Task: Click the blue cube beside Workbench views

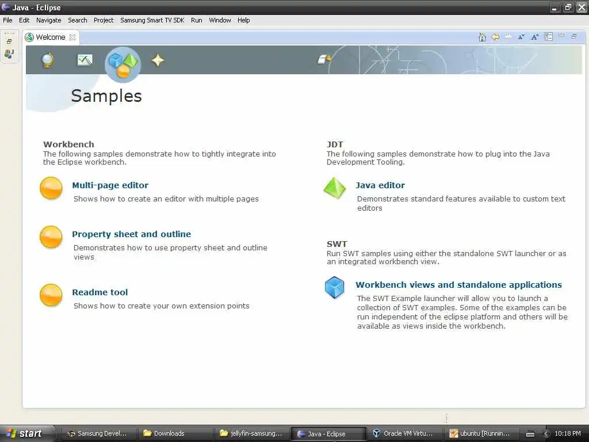Action: pyautogui.click(x=334, y=288)
